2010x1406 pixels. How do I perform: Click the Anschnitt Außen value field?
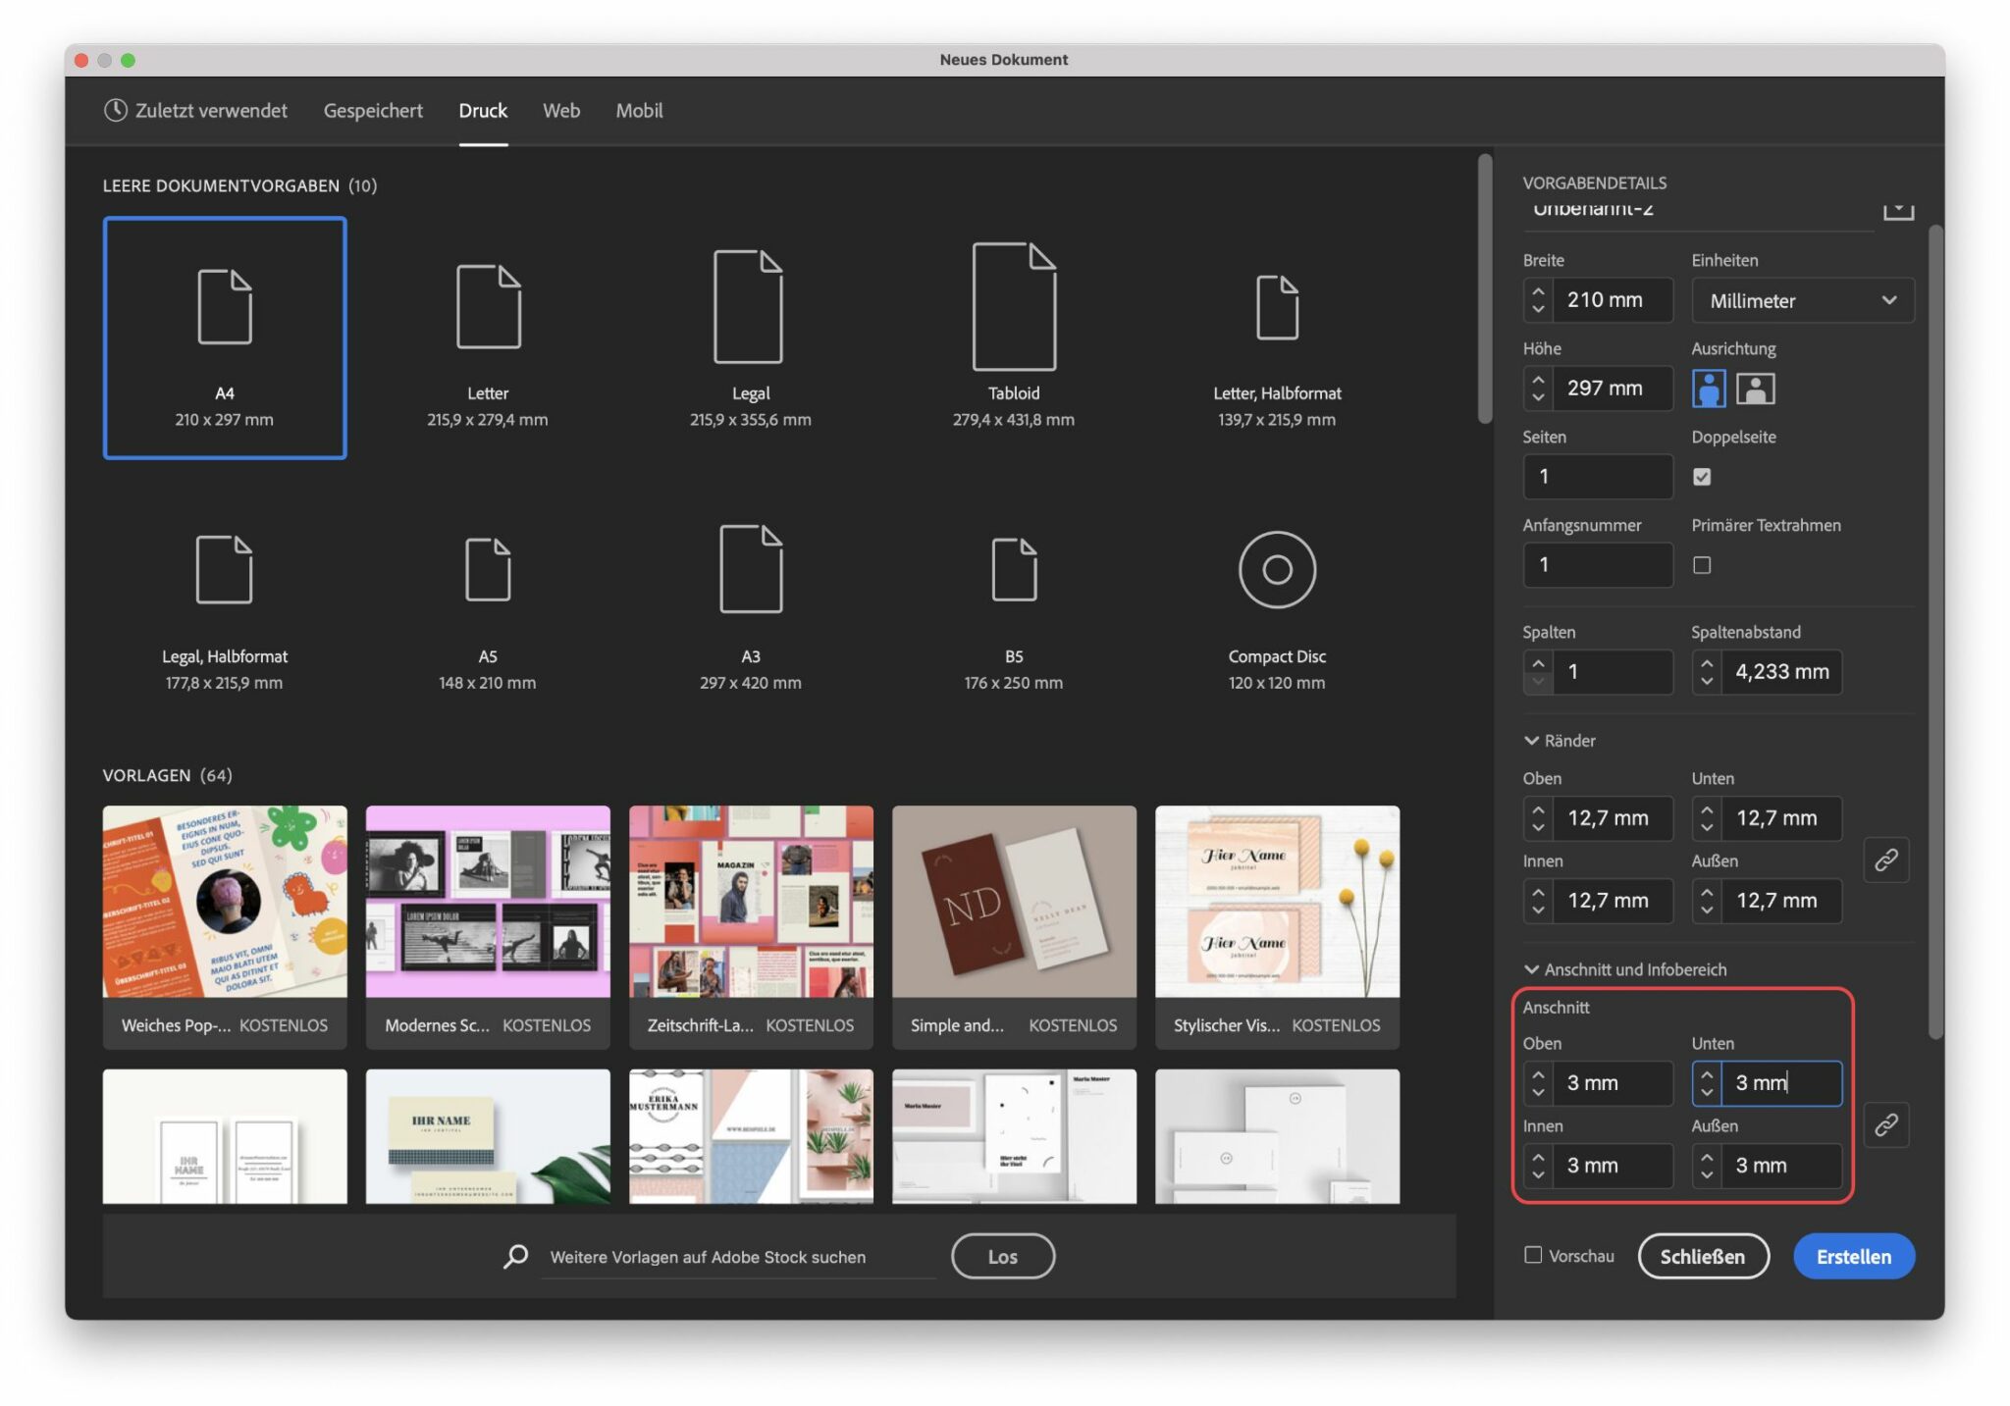[x=1780, y=1166]
